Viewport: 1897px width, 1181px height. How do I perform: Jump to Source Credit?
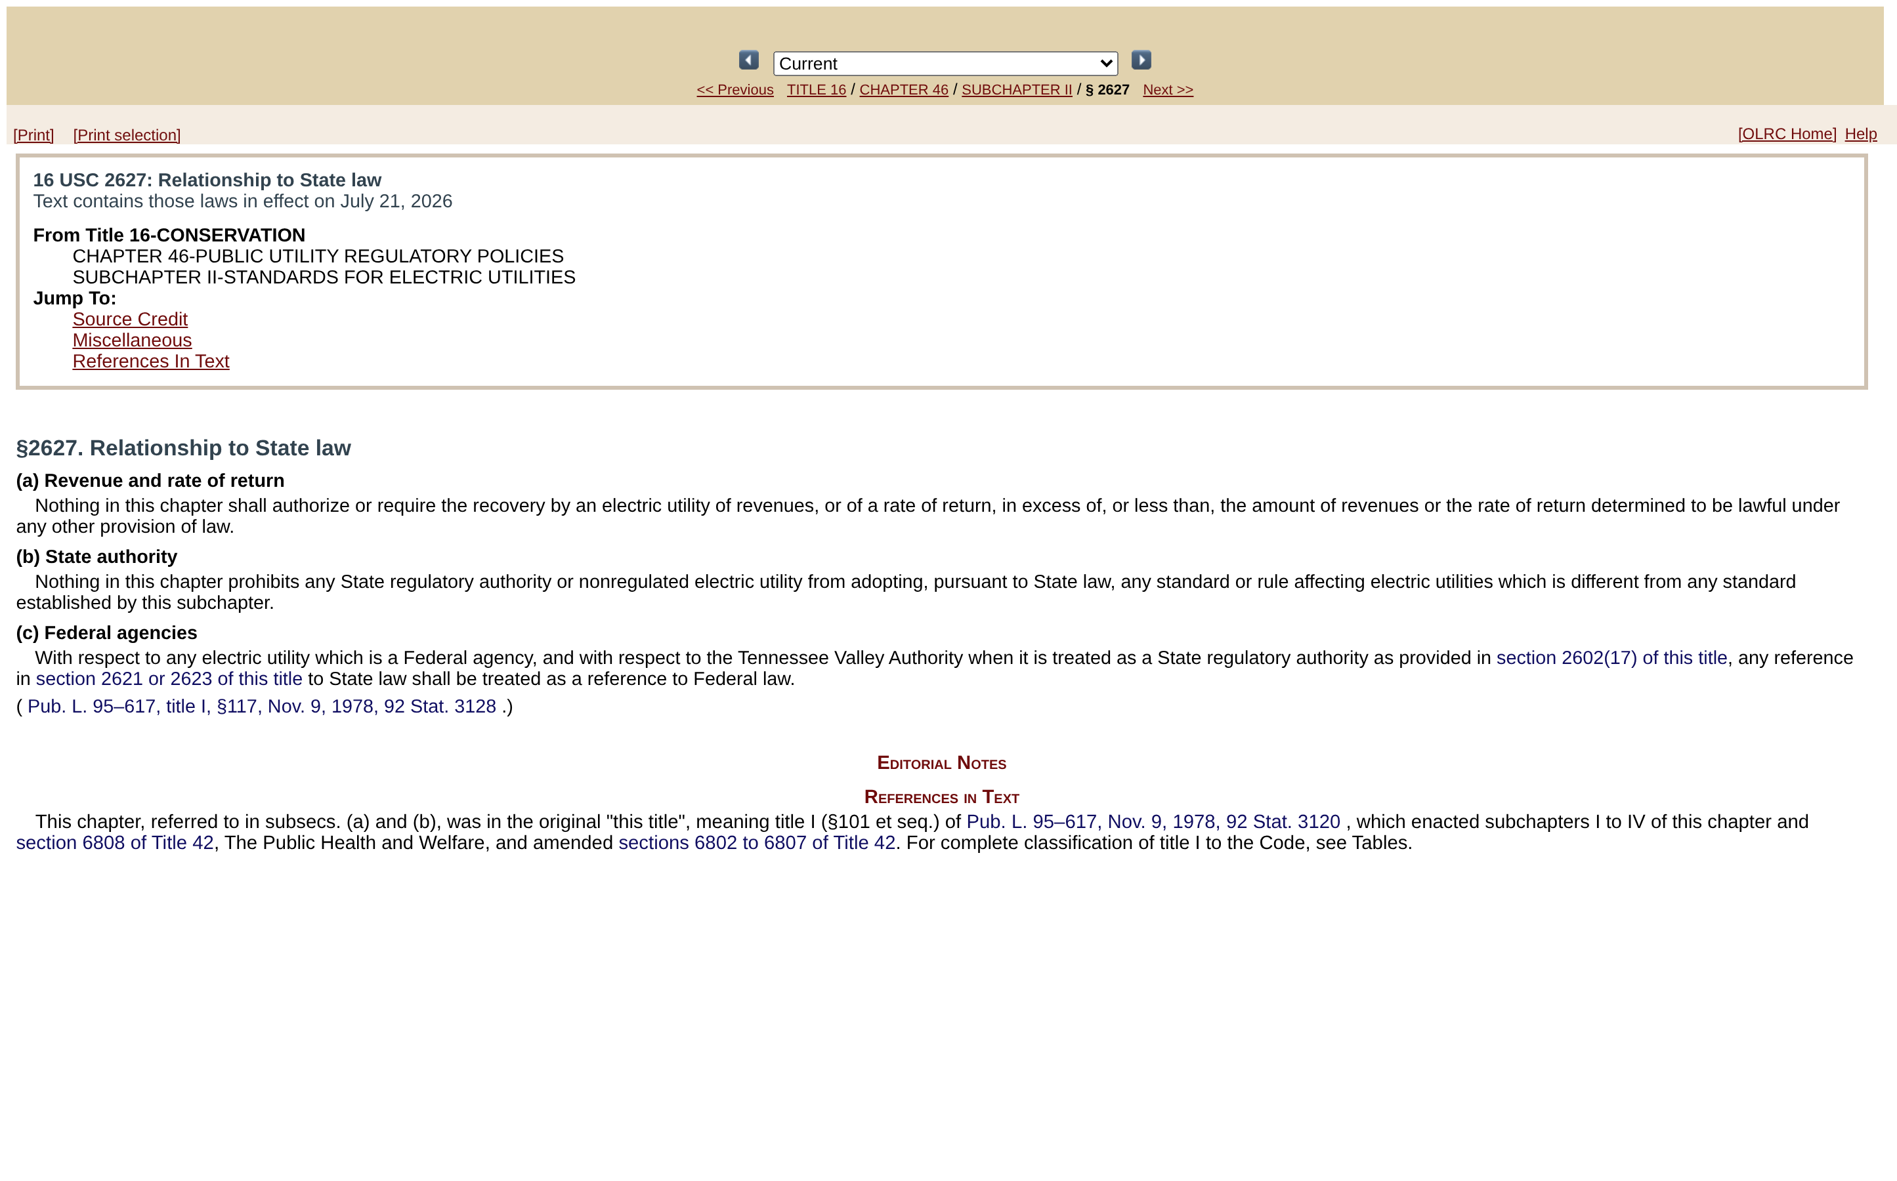[130, 320]
